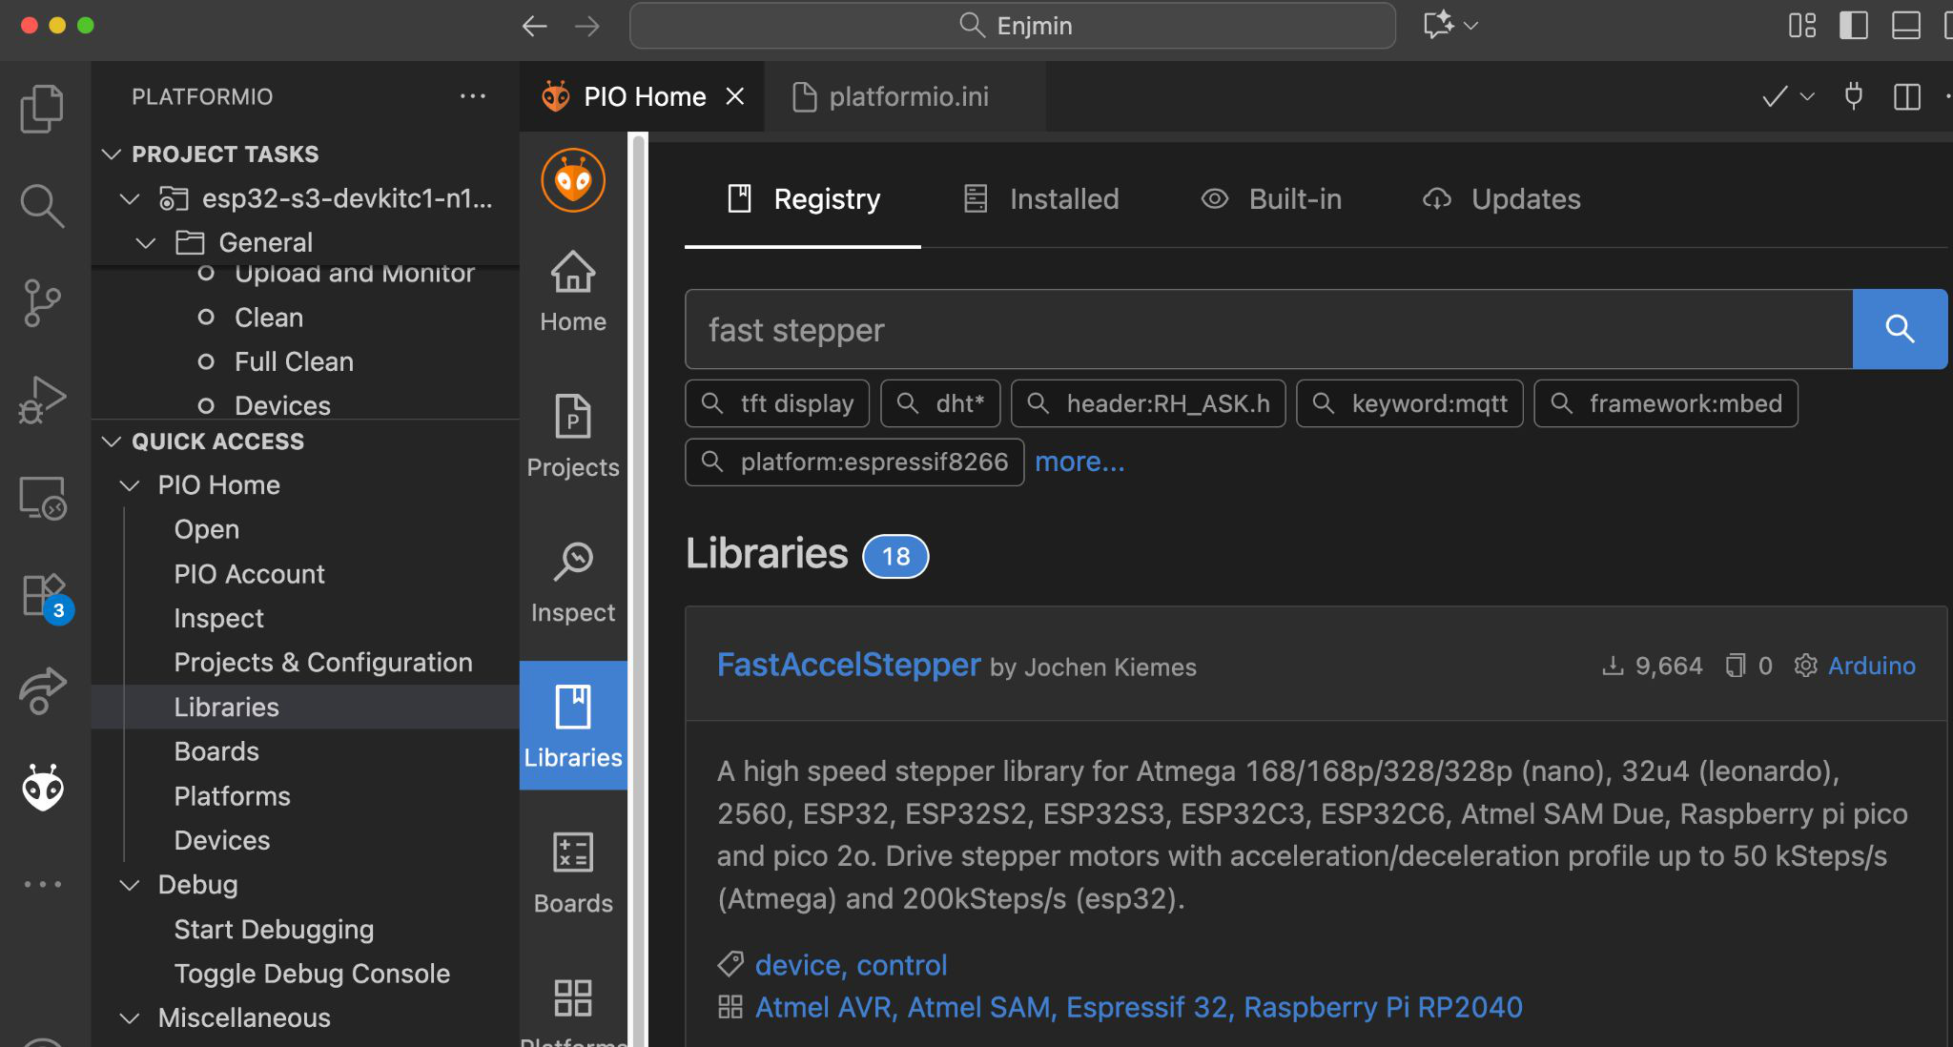This screenshot has width=1953, height=1047.
Task: Open Run and Debug view
Action: coord(42,400)
